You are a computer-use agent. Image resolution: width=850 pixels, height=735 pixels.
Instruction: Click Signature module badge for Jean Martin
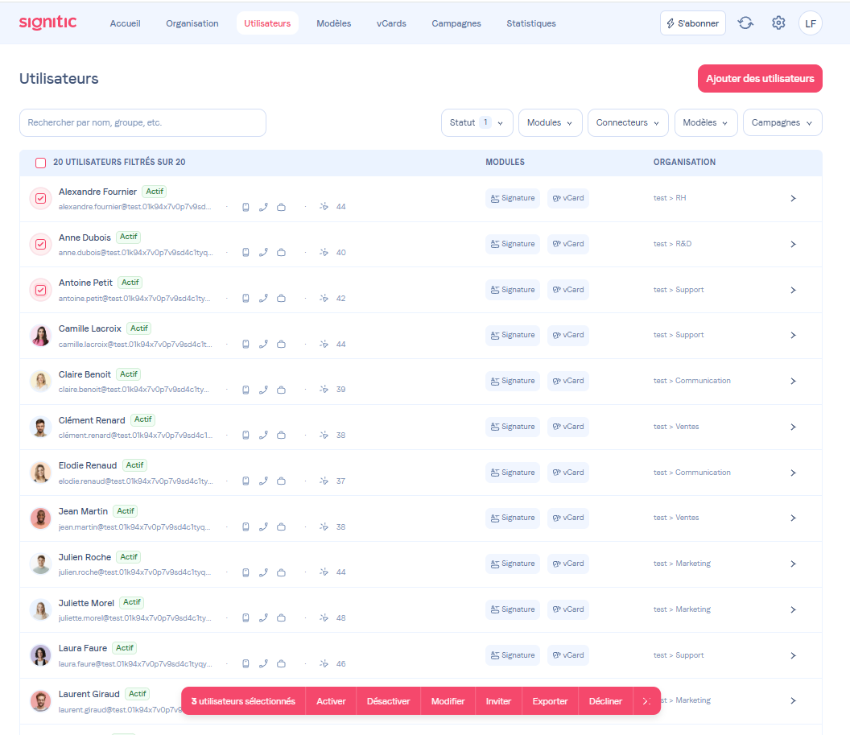513,518
